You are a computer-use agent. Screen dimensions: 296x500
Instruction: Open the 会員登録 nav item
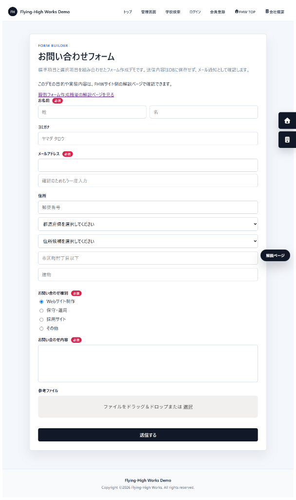[x=218, y=12]
